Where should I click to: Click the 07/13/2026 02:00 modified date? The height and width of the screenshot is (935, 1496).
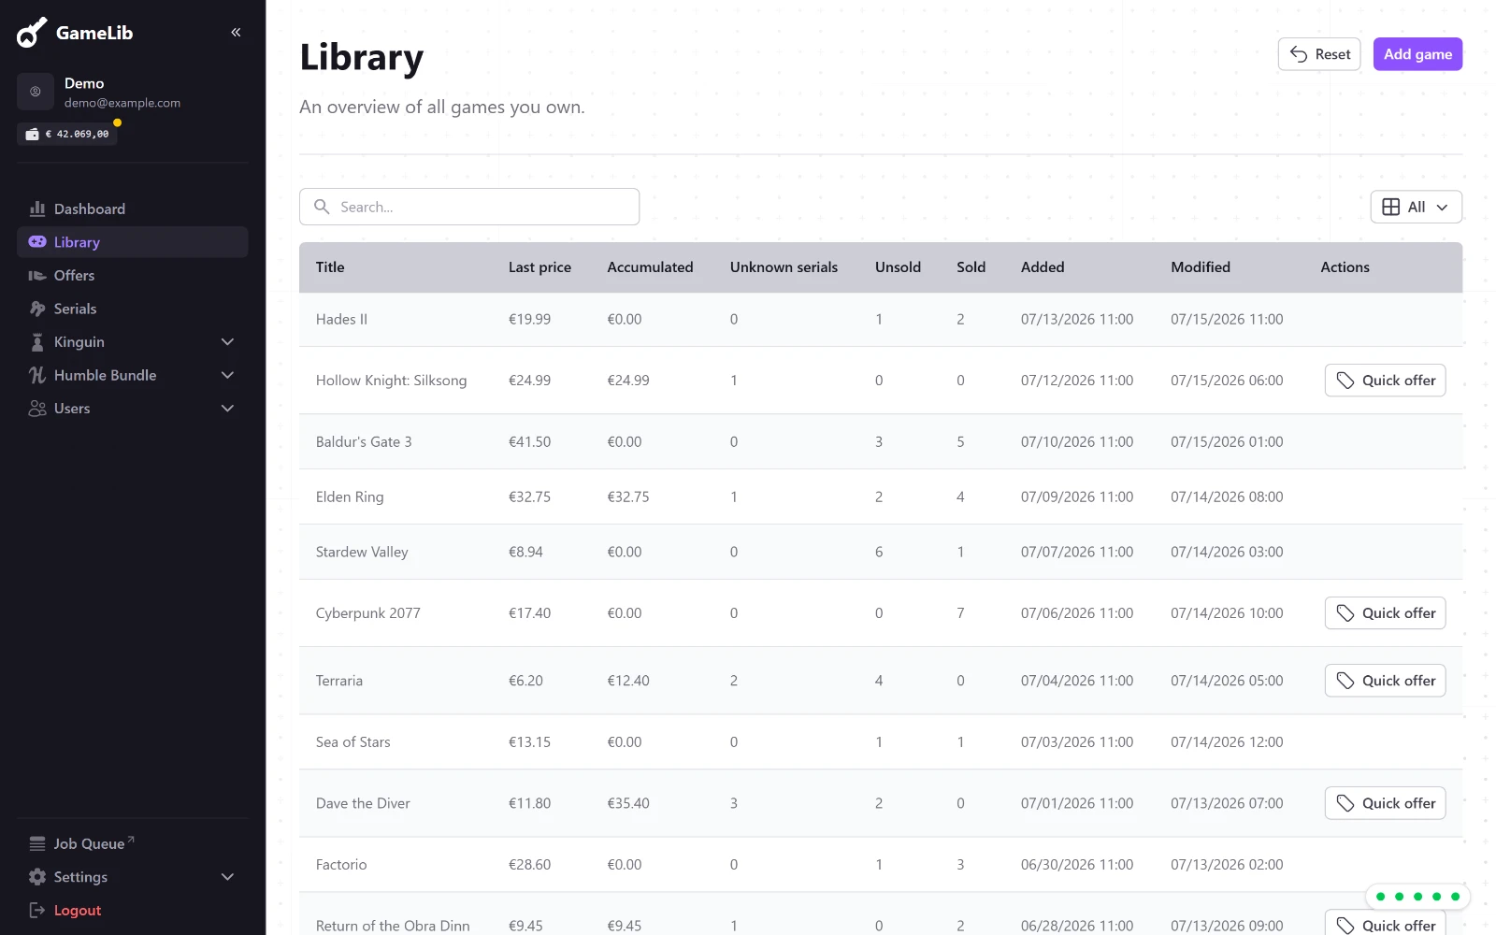[1227, 865]
